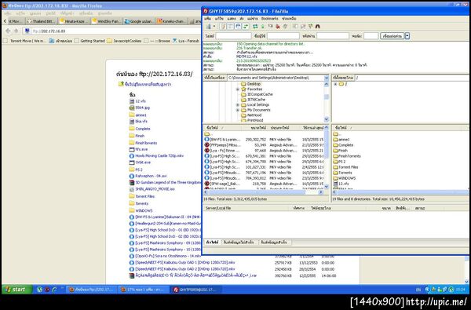
Task: Select local file sized 290,302,752
Action: click(x=264, y=140)
